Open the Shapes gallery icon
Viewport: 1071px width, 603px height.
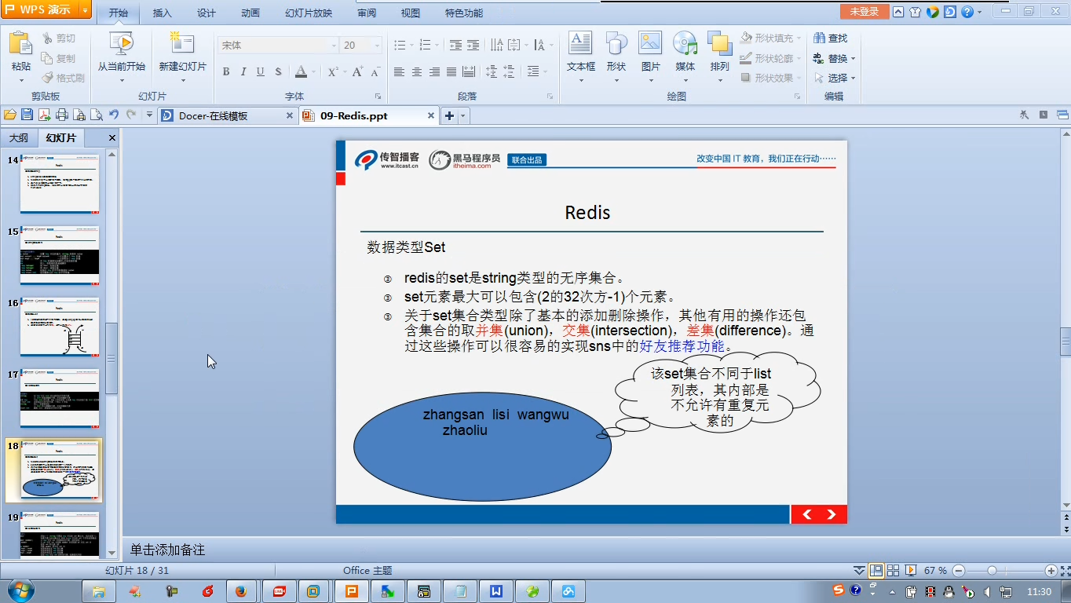[616, 44]
